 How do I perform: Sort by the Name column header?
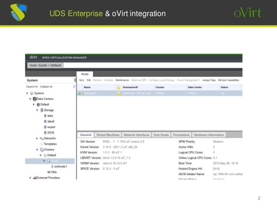tap(99, 87)
